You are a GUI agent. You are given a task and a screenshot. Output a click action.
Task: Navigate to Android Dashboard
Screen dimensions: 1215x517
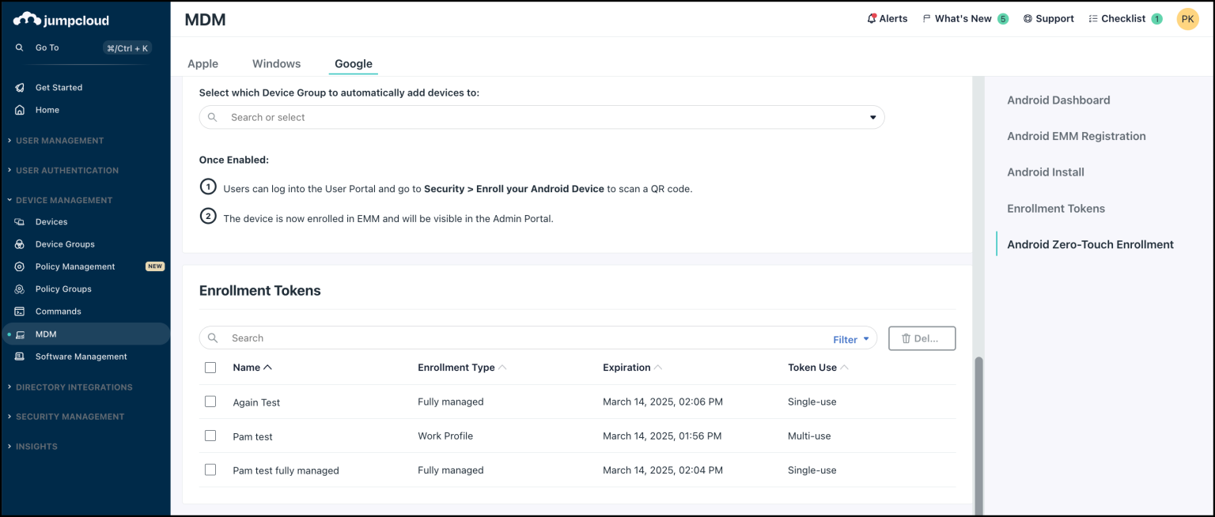click(x=1058, y=100)
